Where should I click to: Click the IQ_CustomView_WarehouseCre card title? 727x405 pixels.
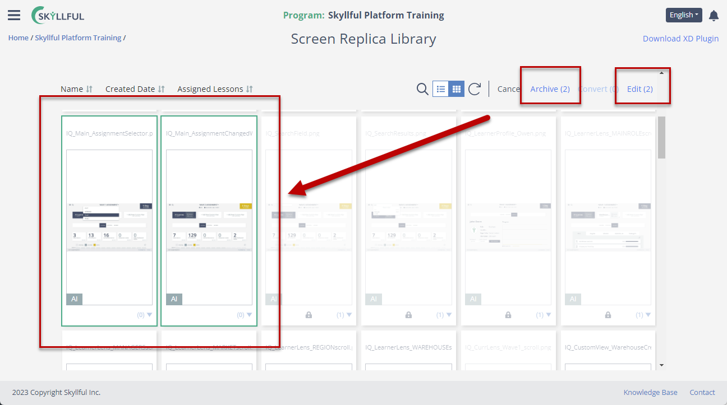coord(609,347)
